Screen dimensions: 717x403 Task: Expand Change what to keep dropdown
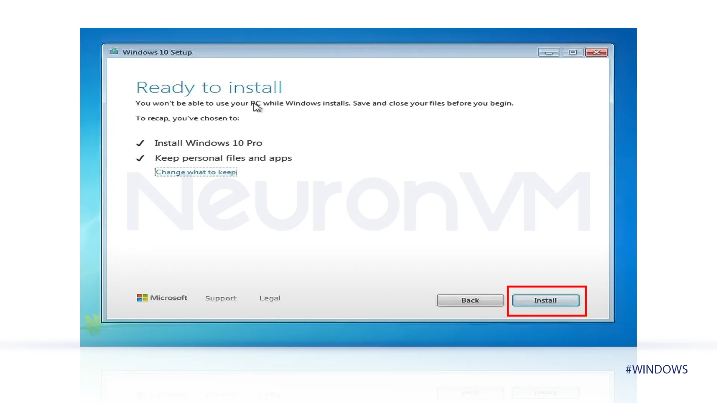pyautogui.click(x=196, y=172)
